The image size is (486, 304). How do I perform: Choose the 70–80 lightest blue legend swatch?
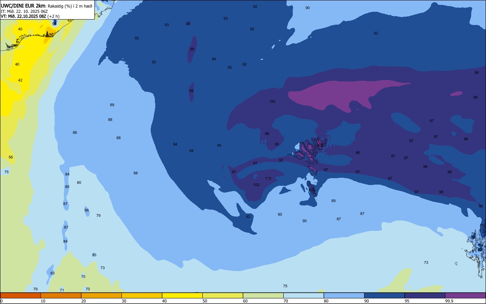303,295
